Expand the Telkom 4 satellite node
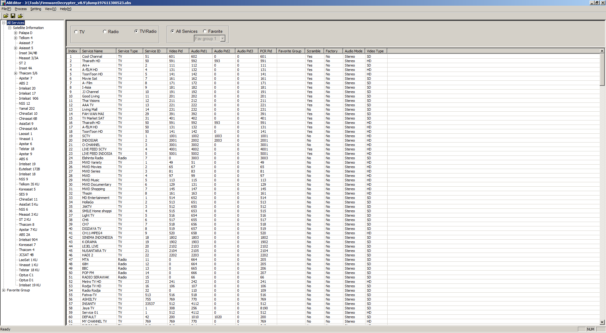606x333 pixels. tap(15, 38)
